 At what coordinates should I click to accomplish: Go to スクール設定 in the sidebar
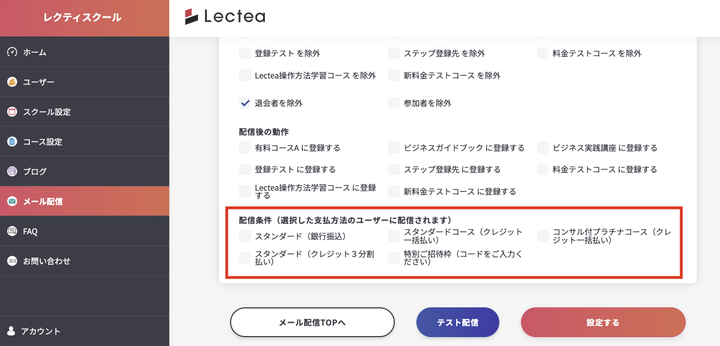(x=46, y=112)
